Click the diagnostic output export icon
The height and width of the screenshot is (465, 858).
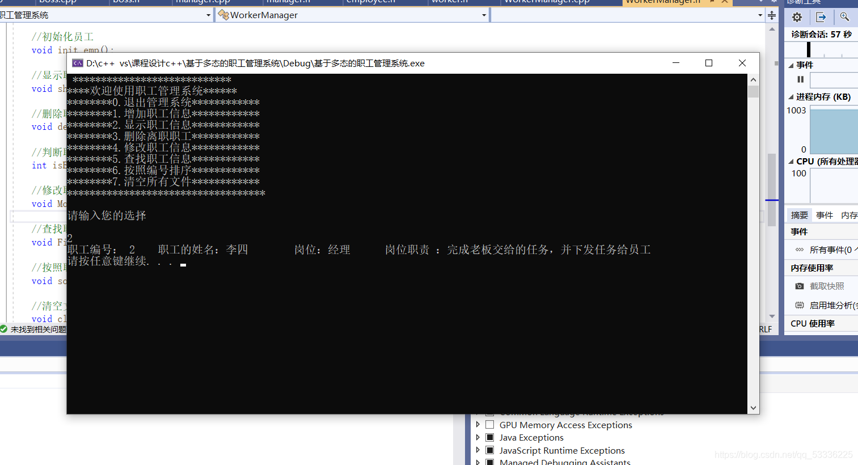(821, 17)
